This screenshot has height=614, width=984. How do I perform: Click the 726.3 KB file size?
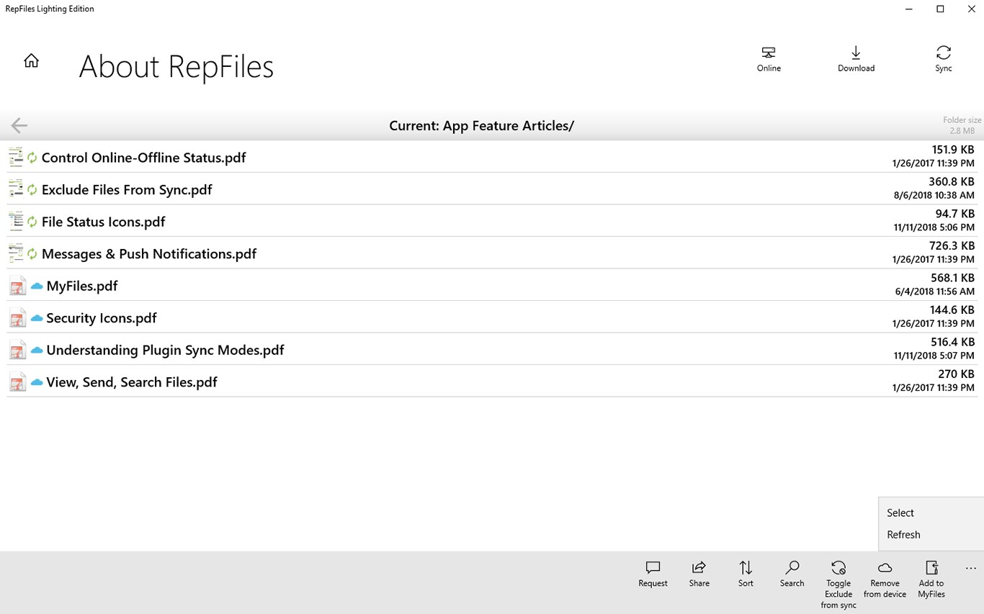point(952,246)
